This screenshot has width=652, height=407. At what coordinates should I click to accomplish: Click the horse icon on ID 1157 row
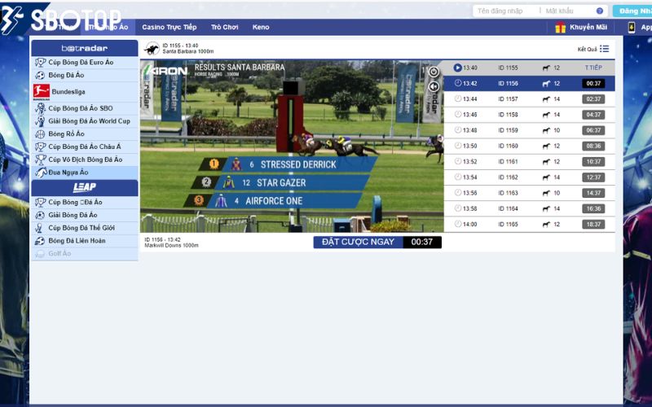pyautogui.click(x=546, y=99)
